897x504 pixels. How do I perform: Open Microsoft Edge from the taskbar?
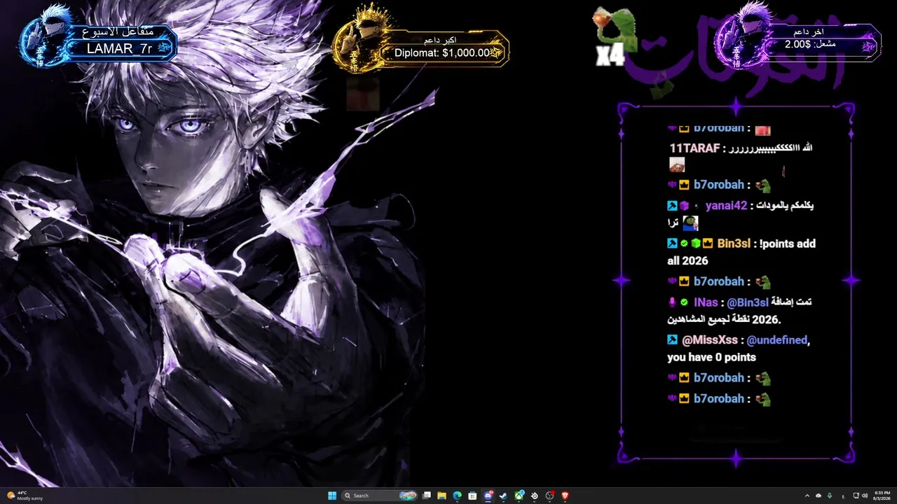point(457,496)
